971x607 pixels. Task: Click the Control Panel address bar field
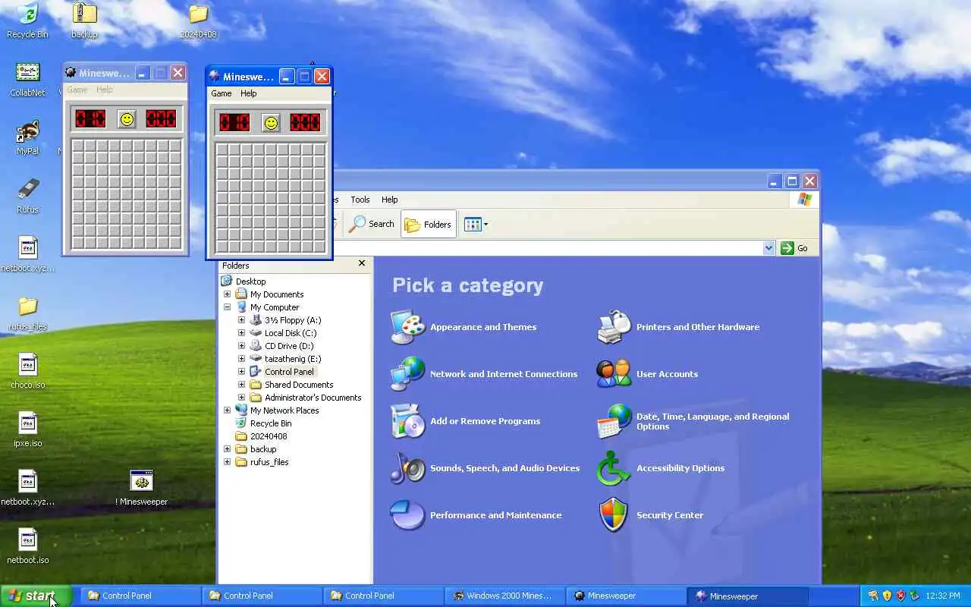pyautogui.click(x=549, y=248)
